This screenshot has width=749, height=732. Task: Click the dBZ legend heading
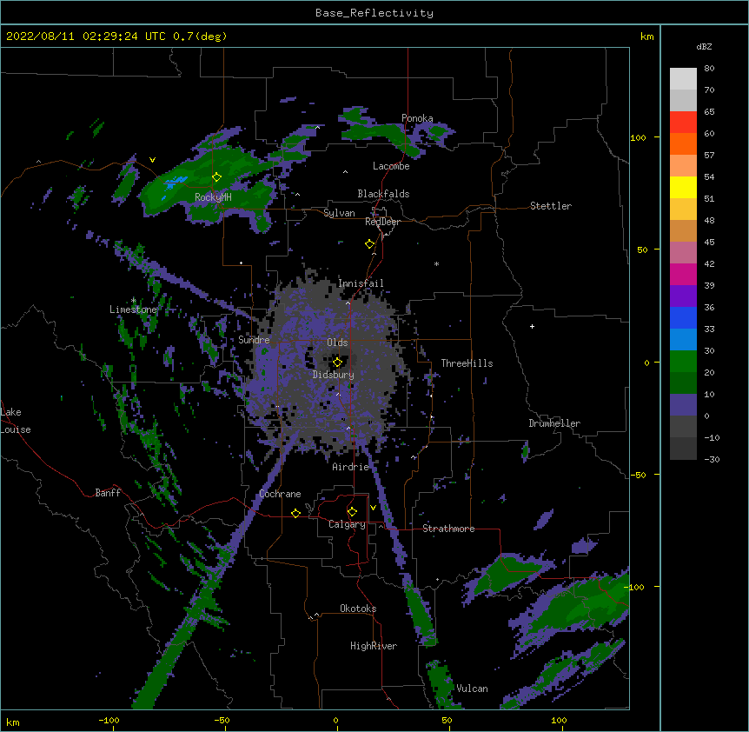(704, 46)
